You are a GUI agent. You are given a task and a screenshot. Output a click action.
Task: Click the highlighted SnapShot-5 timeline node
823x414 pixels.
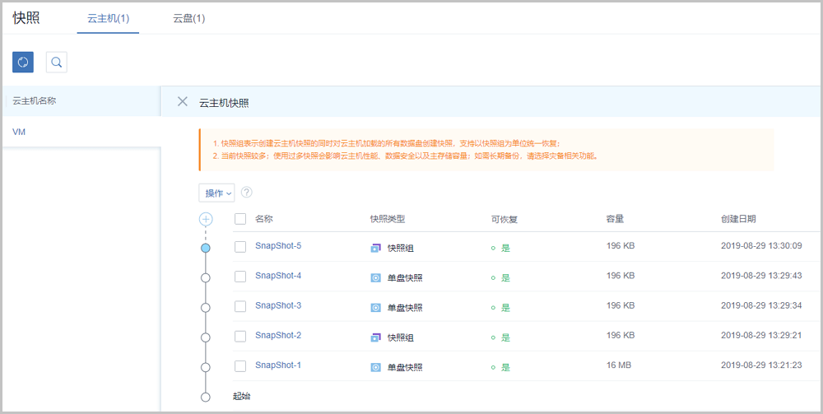pyautogui.click(x=206, y=248)
